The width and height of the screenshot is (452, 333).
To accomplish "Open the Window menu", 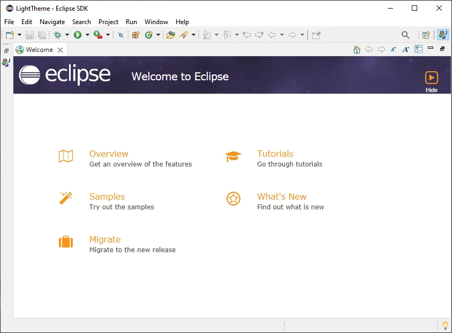I will [x=156, y=22].
